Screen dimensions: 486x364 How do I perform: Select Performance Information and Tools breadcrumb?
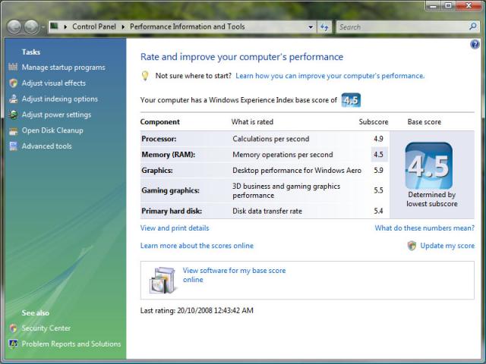[x=188, y=27]
